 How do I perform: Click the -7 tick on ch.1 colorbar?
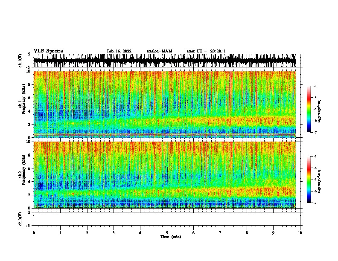coord(315,132)
